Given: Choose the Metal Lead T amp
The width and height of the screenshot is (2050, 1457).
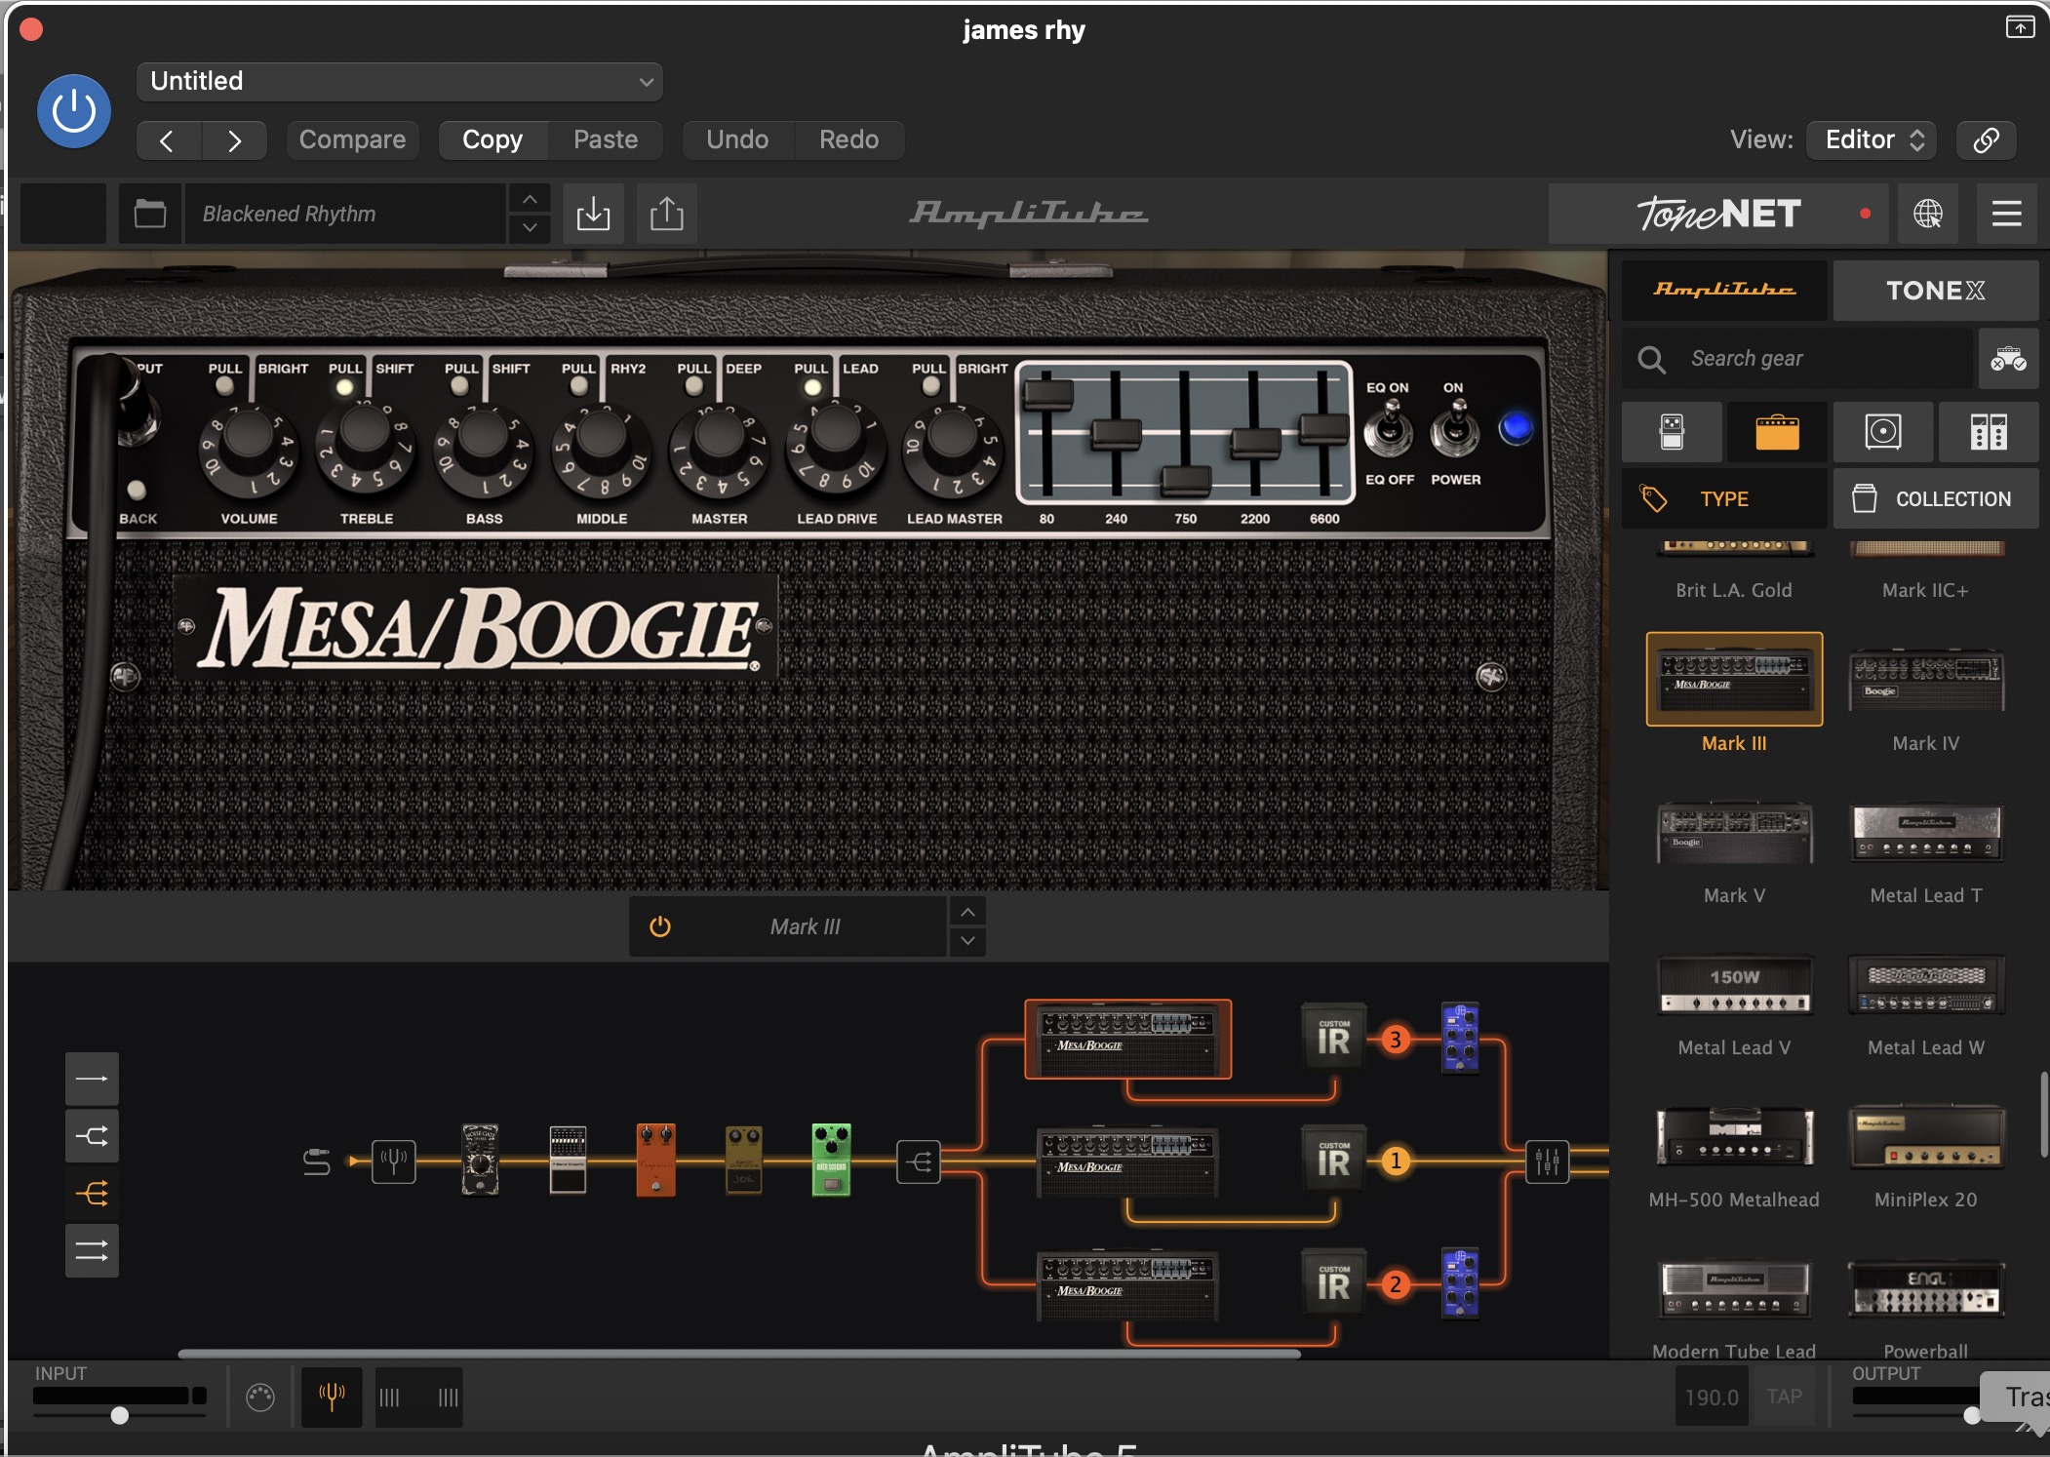Looking at the screenshot, I should pos(1926,832).
